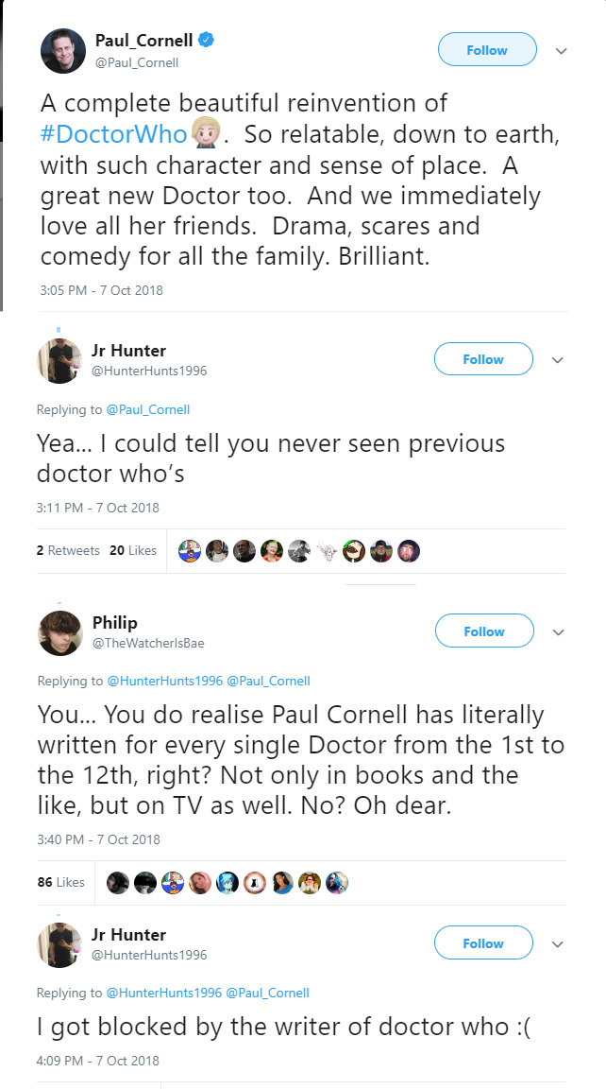Screen dimensions: 606x1089
Task: Click Jr Hunter's avatar on the last tweet
Action: (x=59, y=944)
